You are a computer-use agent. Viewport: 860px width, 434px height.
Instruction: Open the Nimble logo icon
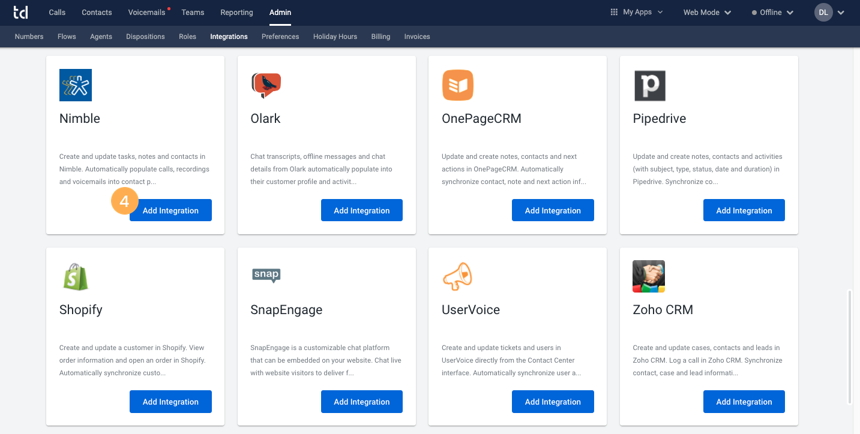[76, 85]
